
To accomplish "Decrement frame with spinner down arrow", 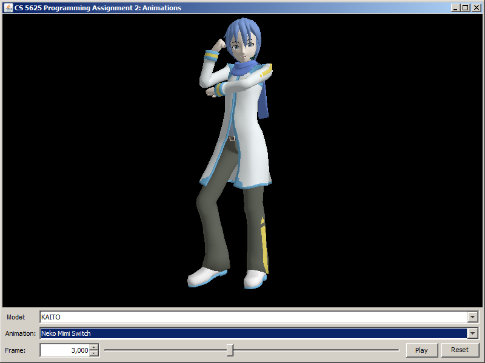I will click(x=93, y=353).
